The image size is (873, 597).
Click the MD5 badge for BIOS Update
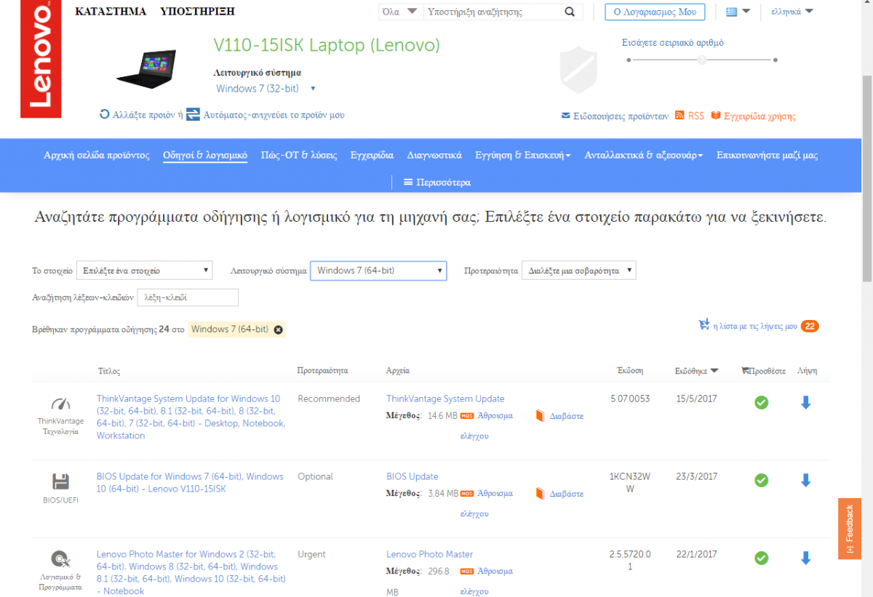click(x=467, y=494)
